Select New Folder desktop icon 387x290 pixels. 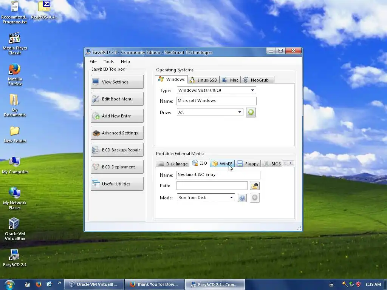pyautogui.click(x=15, y=135)
